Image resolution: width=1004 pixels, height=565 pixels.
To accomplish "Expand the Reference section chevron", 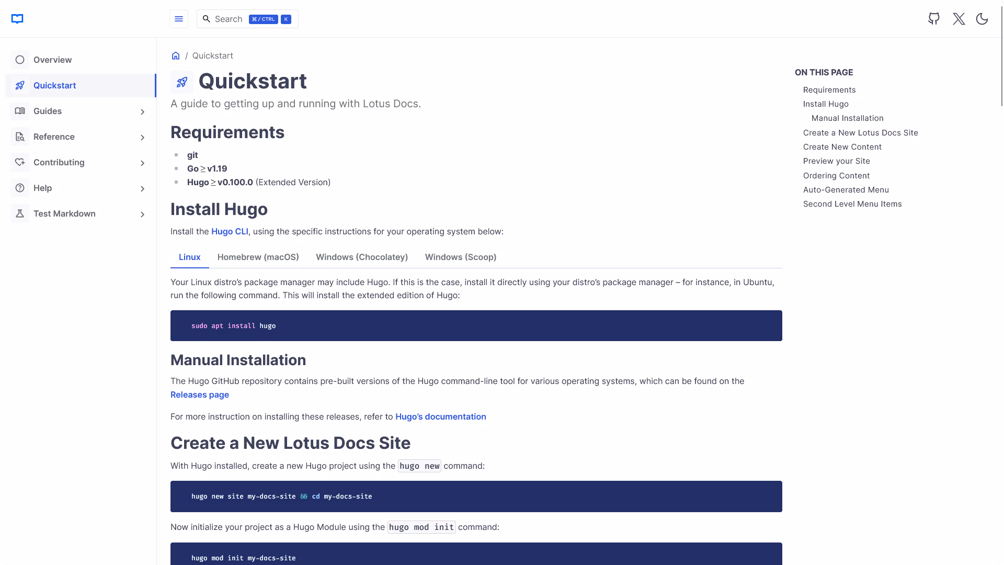I will [142, 137].
